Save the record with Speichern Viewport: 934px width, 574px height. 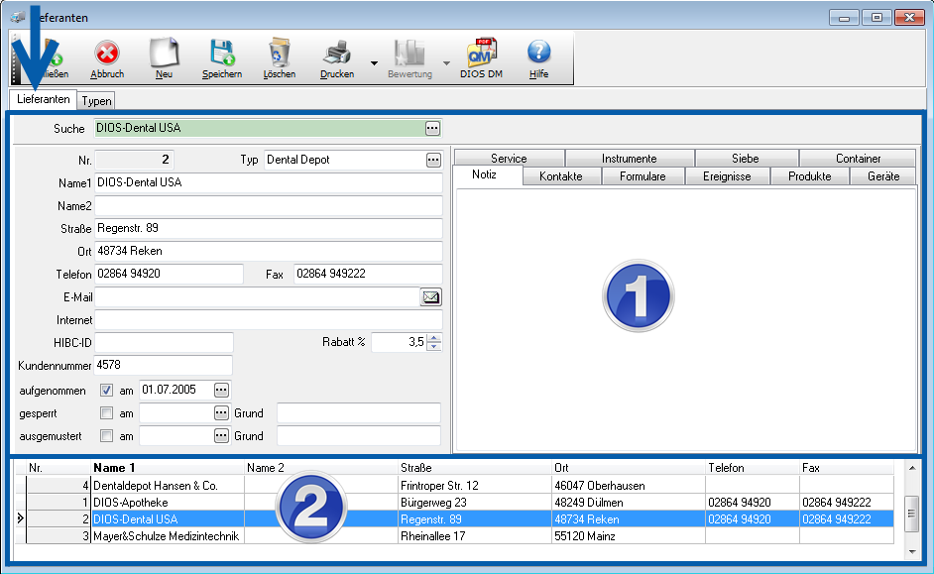point(221,58)
